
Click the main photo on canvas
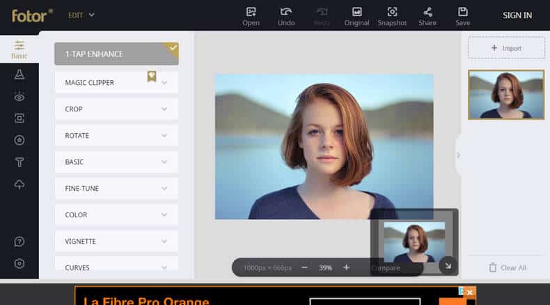[x=324, y=146]
